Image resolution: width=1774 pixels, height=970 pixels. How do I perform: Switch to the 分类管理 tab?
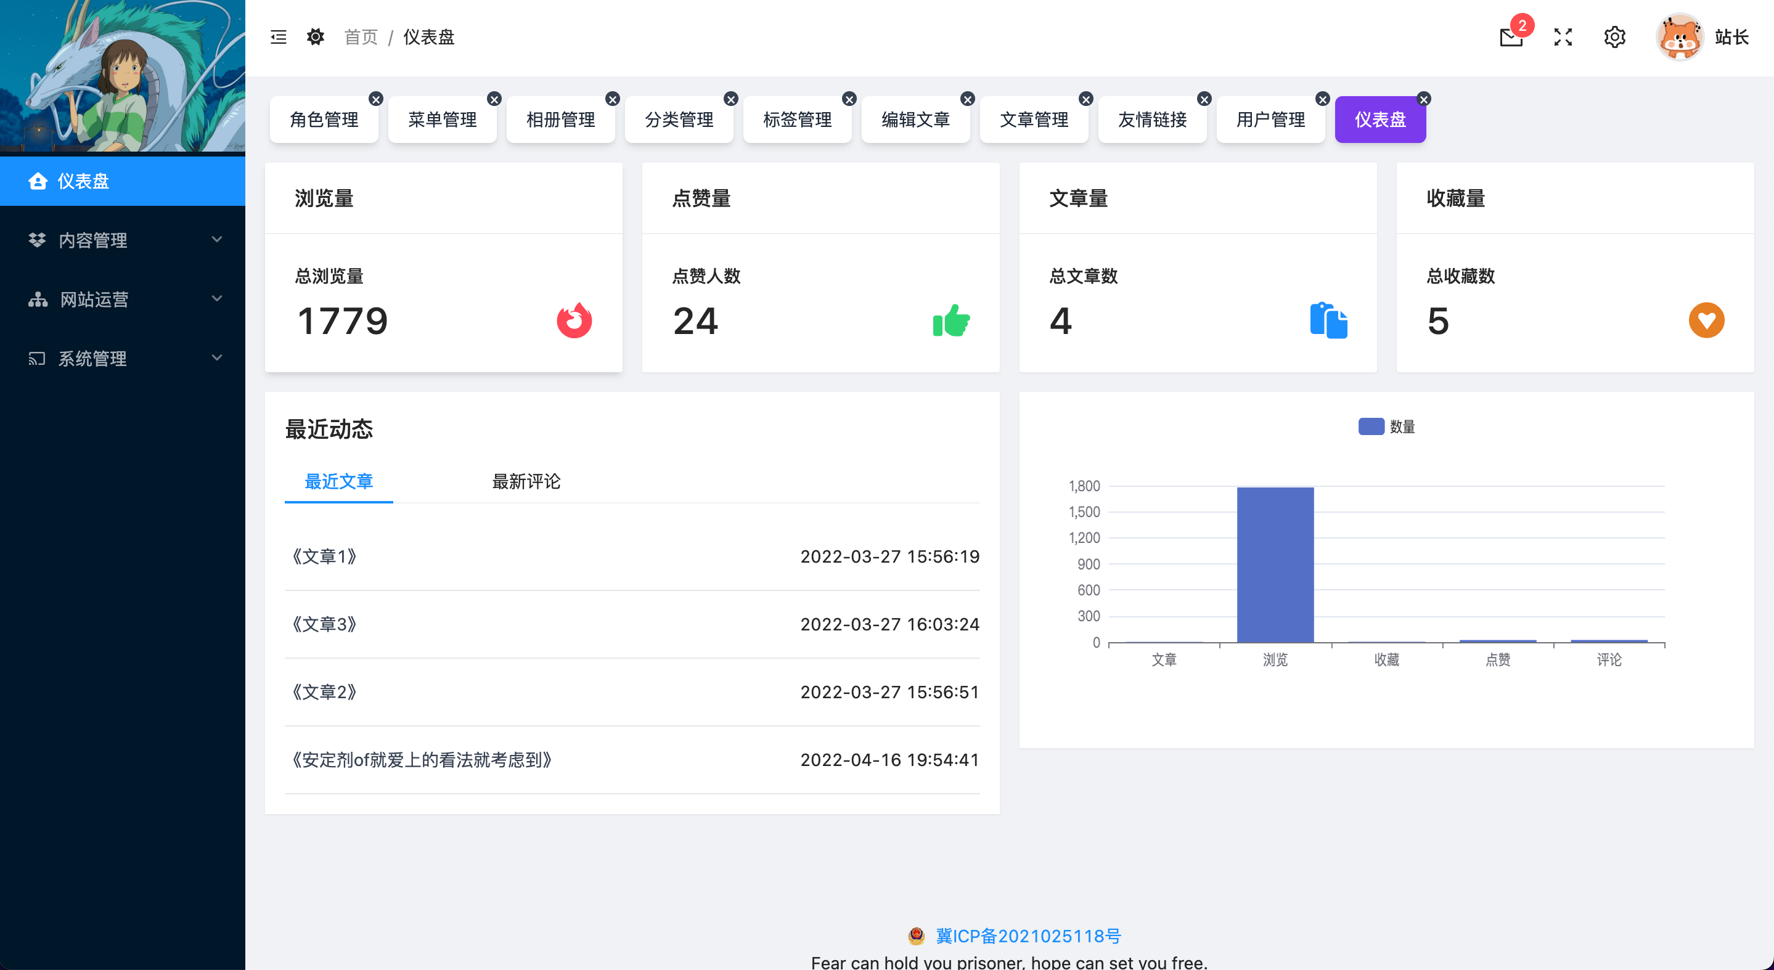[679, 120]
